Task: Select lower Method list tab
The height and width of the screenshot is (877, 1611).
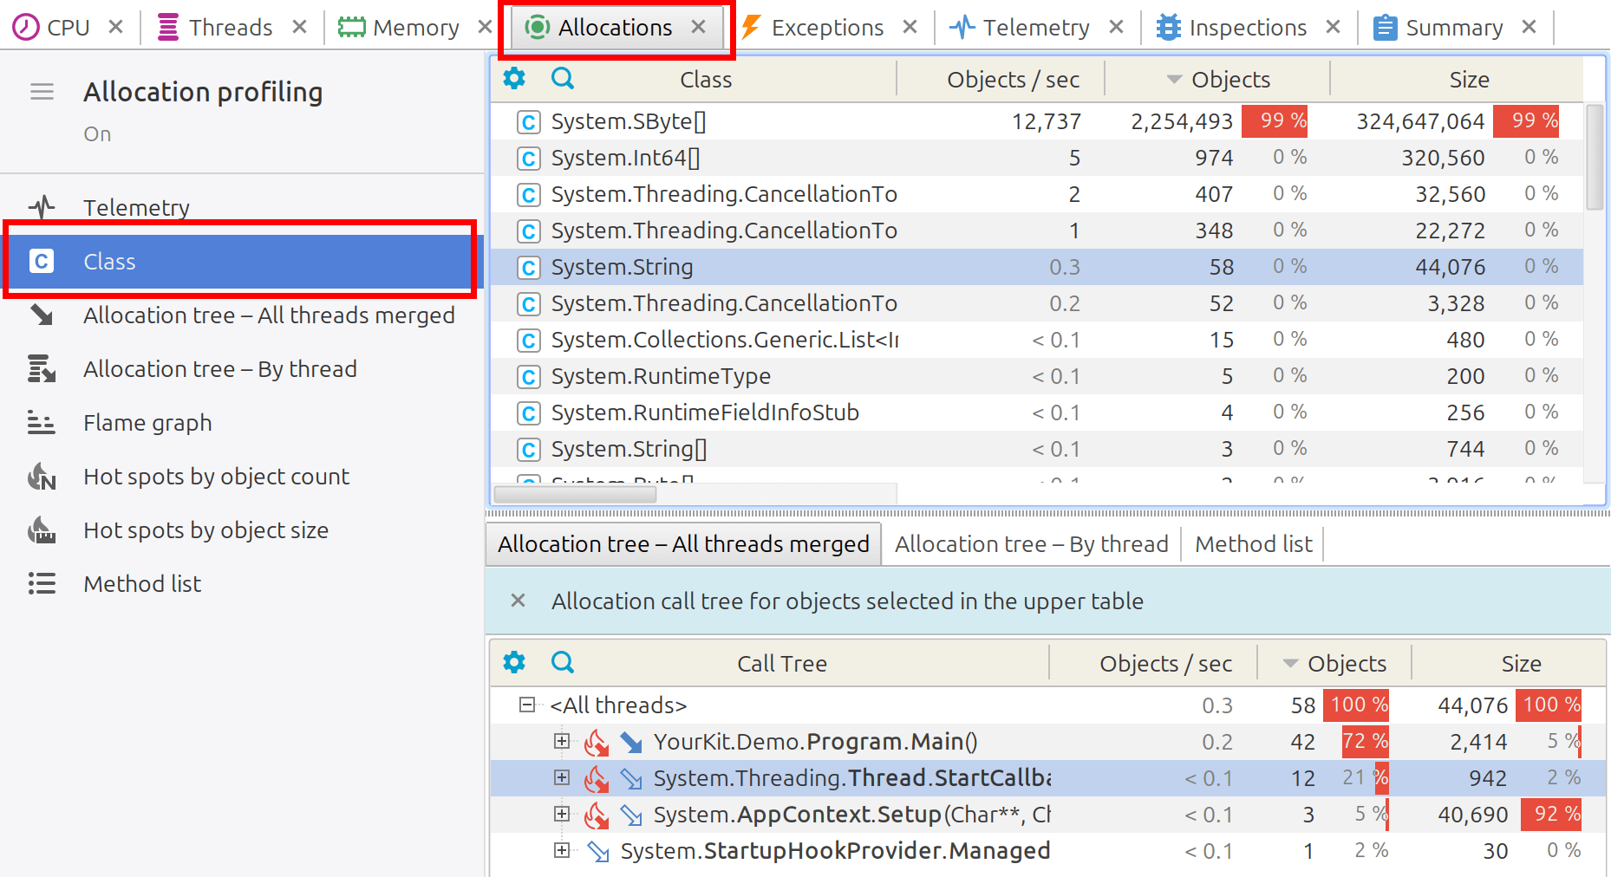Action: (1254, 543)
